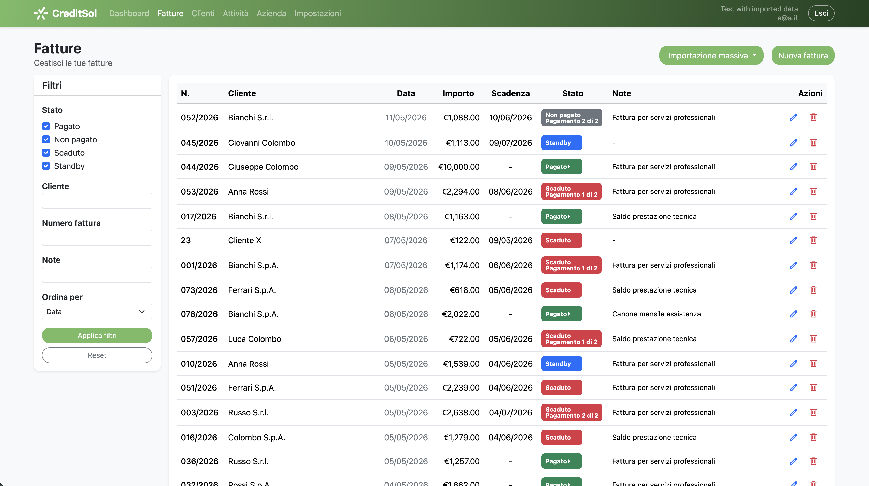
Task: Click the Importo column header
Action: coord(458,93)
